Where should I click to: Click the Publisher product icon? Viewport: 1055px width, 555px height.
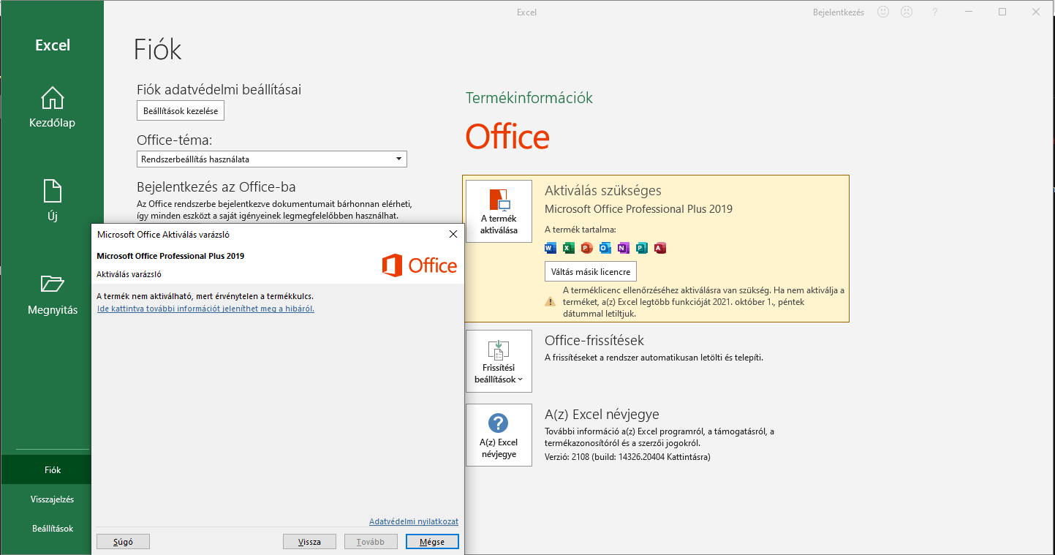641,248
